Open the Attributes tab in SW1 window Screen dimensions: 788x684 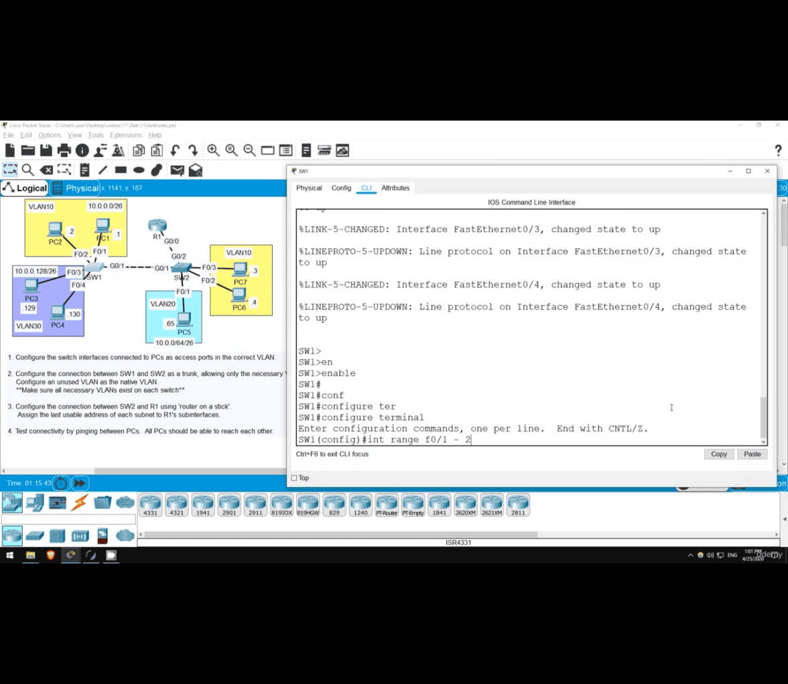(395, 188)
